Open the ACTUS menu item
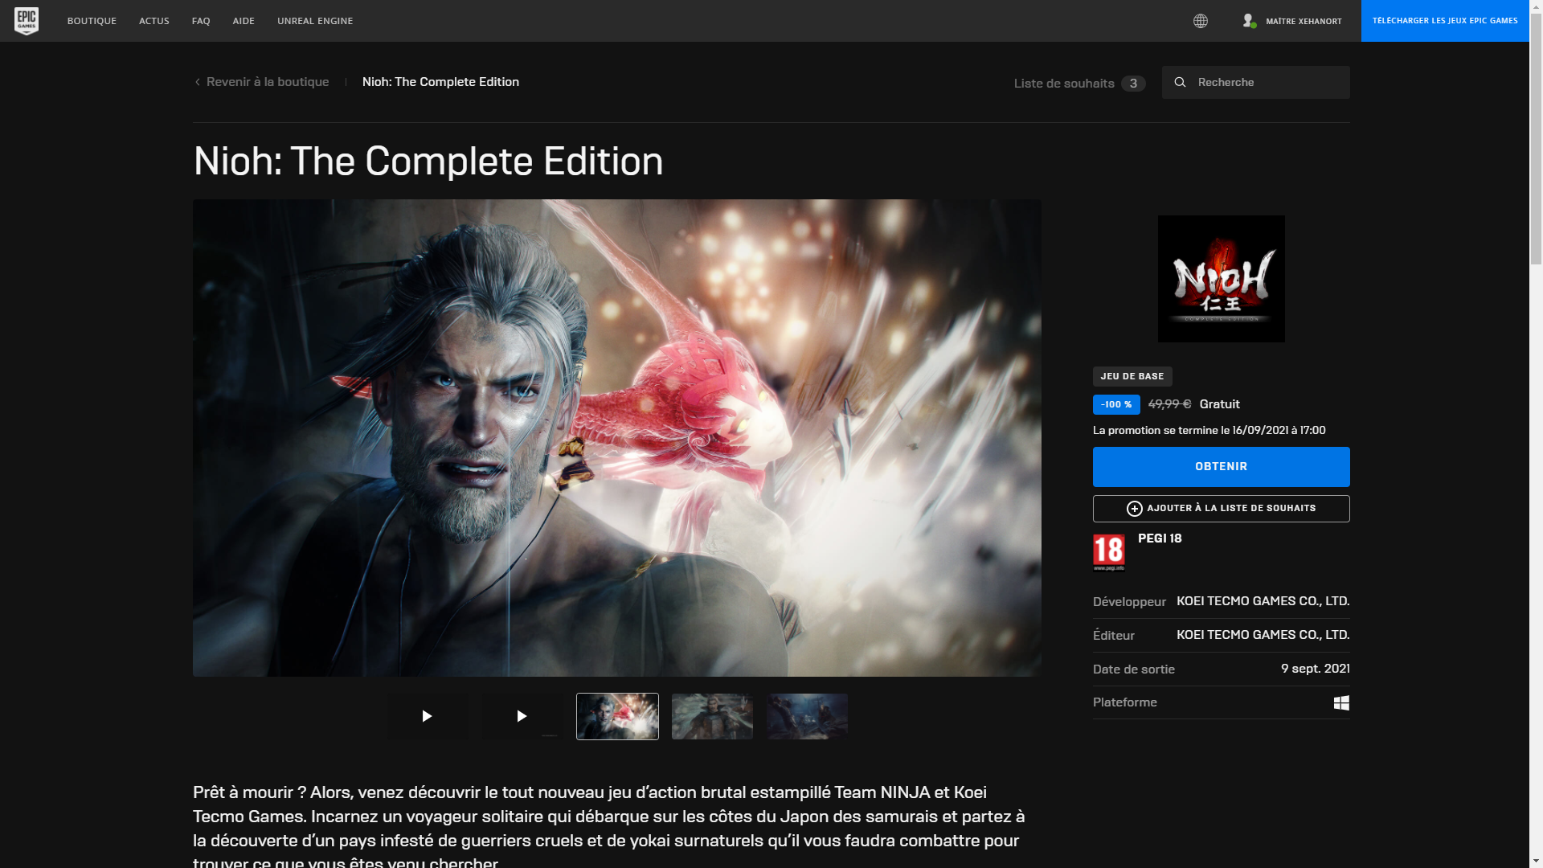Image resolution: width=1543 pixels, height=868 pixels. click(x=154, y=21)
